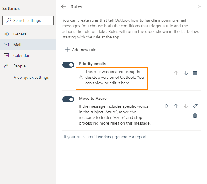Focus the Search settings field
This screenshot has width=207, height=184.
28,20
